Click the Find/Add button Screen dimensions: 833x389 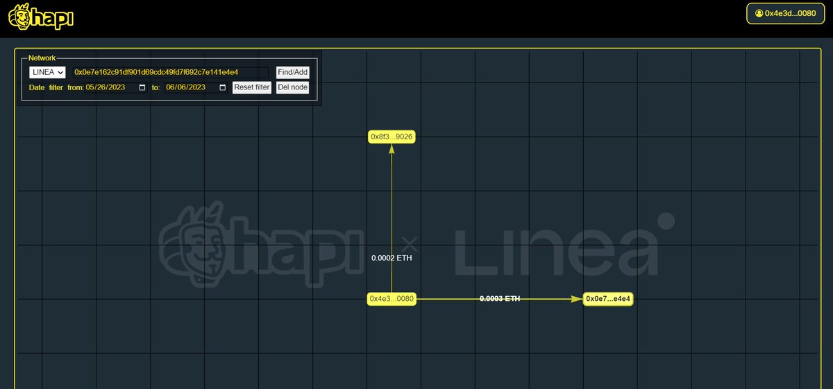tap(292, 72)
